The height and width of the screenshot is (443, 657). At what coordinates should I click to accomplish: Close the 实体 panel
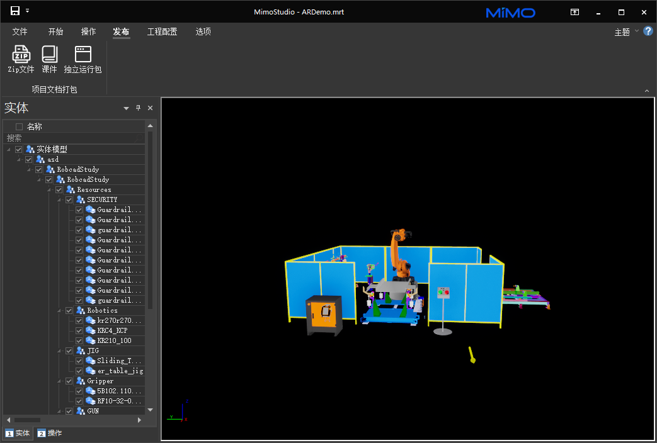(150, 108)
